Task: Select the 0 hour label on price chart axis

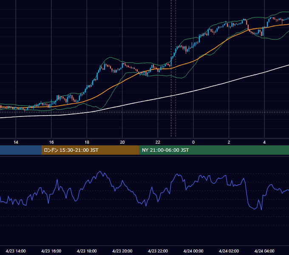Action: tap(193, 142)
